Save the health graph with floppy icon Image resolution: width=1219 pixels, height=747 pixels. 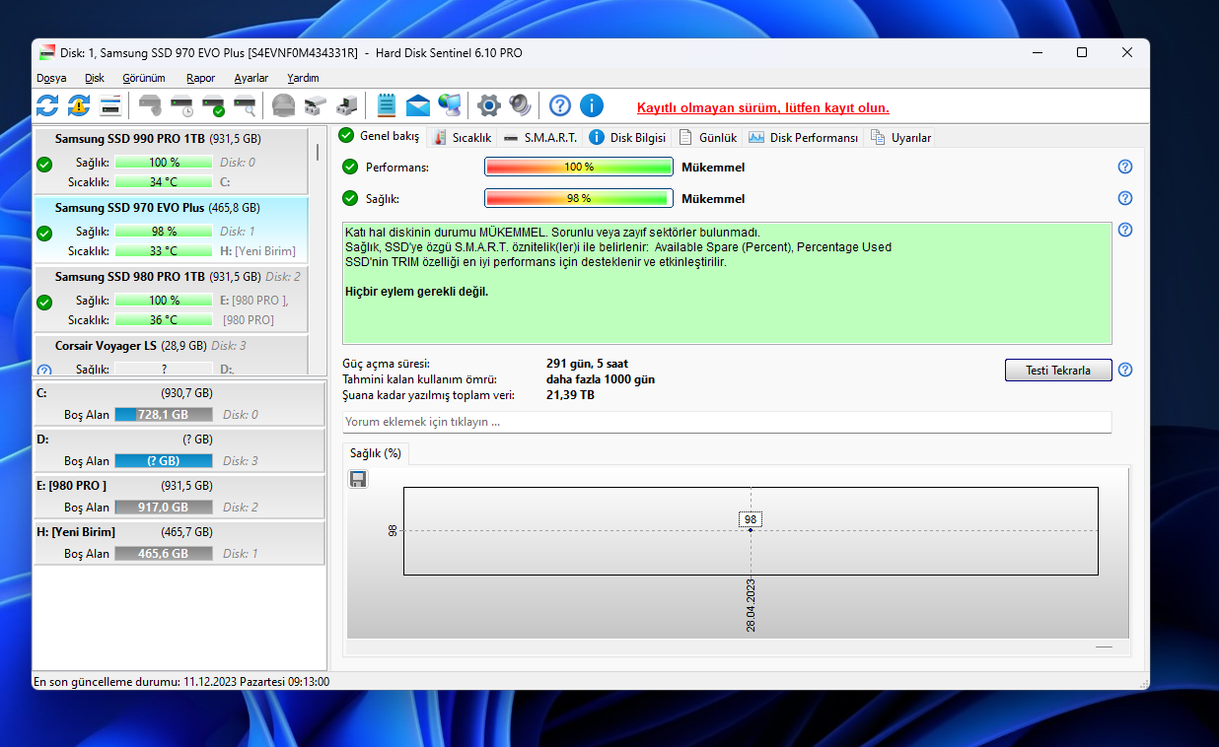click(358, 479)
